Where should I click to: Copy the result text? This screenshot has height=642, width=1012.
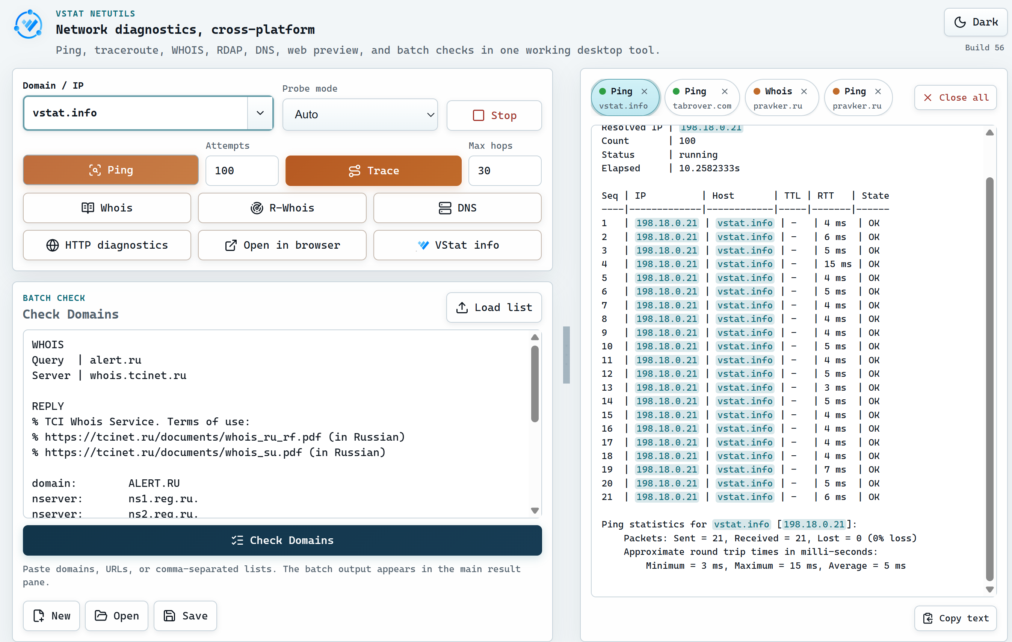click(x=955, y=618)
